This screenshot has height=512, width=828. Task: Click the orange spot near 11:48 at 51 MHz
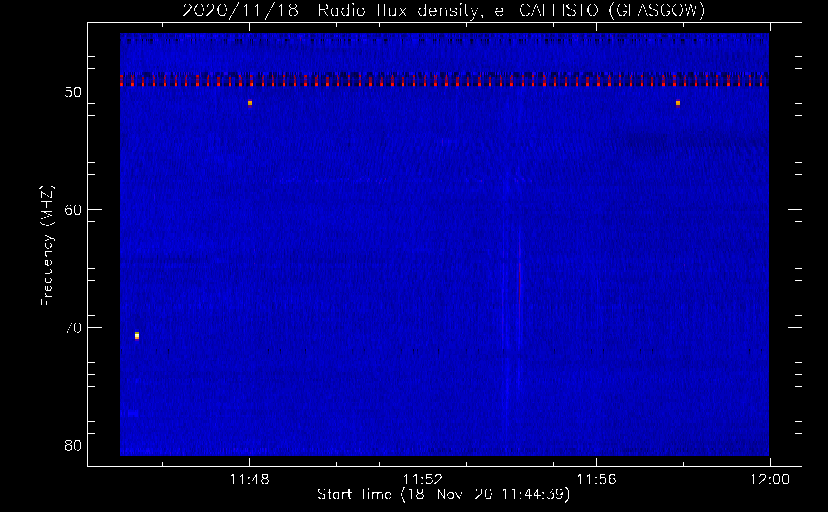(250, 103)
